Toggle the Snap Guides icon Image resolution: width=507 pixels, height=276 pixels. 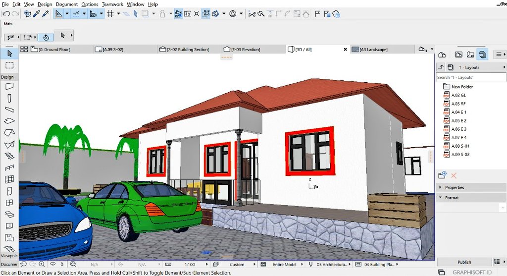(76, 14)
